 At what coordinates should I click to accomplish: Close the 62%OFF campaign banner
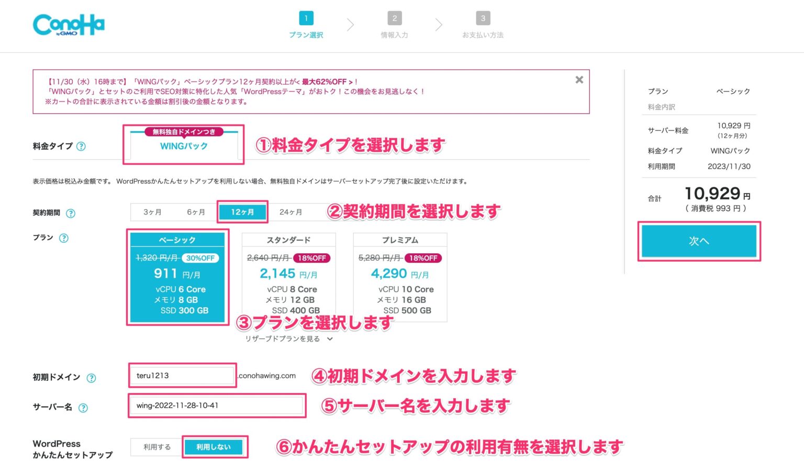pyautogui.click(x=579, y=80)
